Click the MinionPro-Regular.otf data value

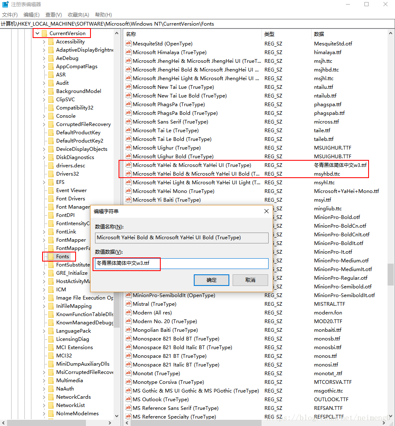click(x=341, y=278)
